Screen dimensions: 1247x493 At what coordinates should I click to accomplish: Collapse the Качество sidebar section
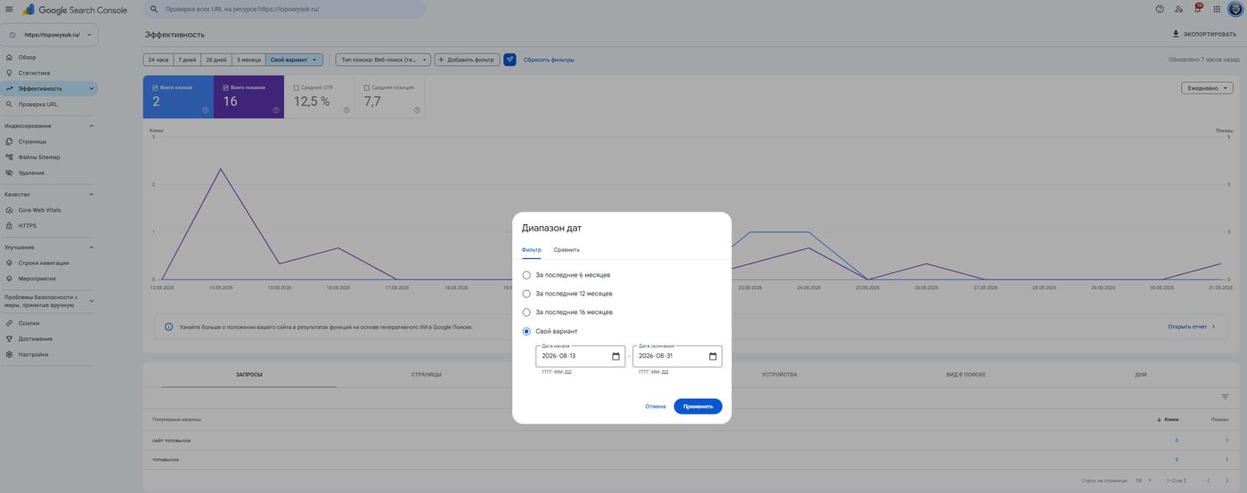click(91, 194)
